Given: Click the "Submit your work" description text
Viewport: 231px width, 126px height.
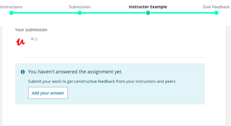Looking at the screenshot, I should coord(101,81).
